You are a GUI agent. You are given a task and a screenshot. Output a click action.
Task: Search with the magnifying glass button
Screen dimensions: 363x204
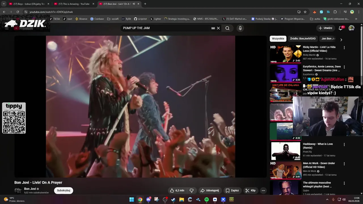(227, 28)
